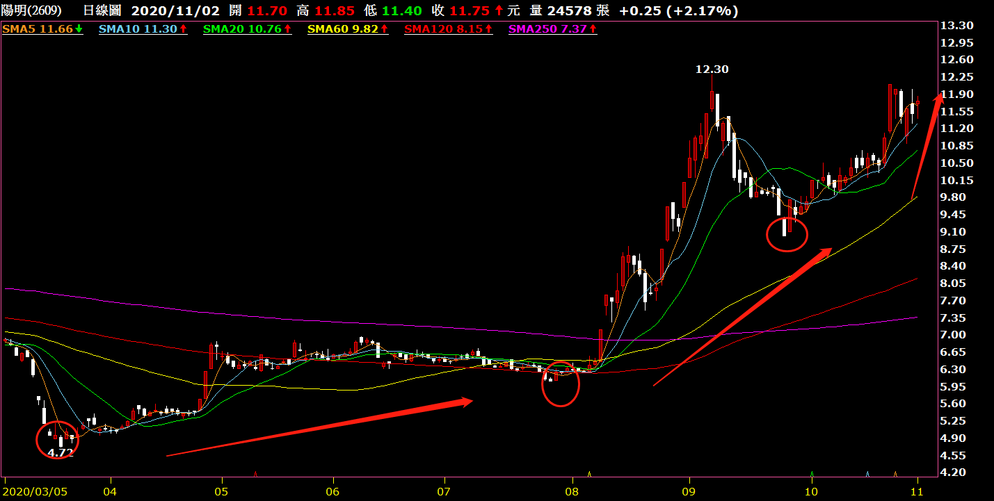The height and width of the screenshot is (501, 994).
Task: Click the red triangle marker between 05 and 06
Action: 256,474
